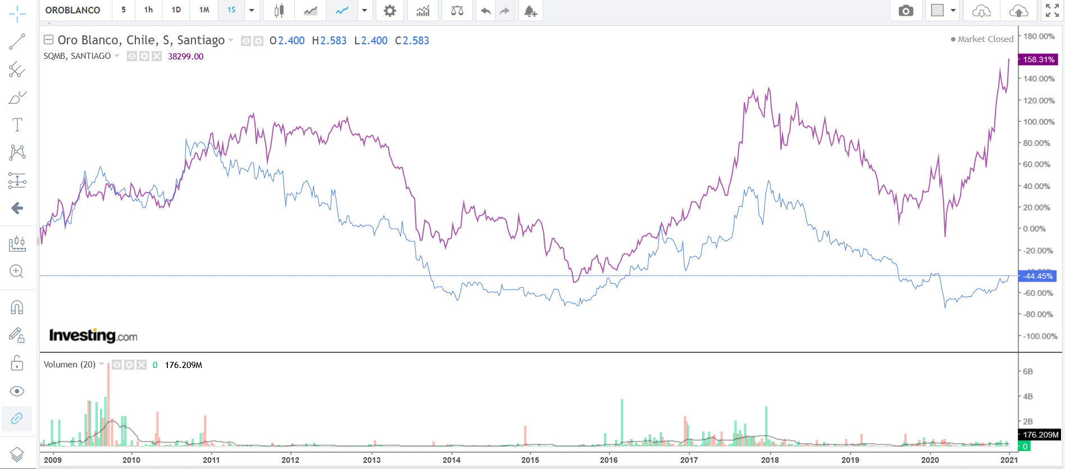Select the trend line drawing tool

click(x=17, y=42)
